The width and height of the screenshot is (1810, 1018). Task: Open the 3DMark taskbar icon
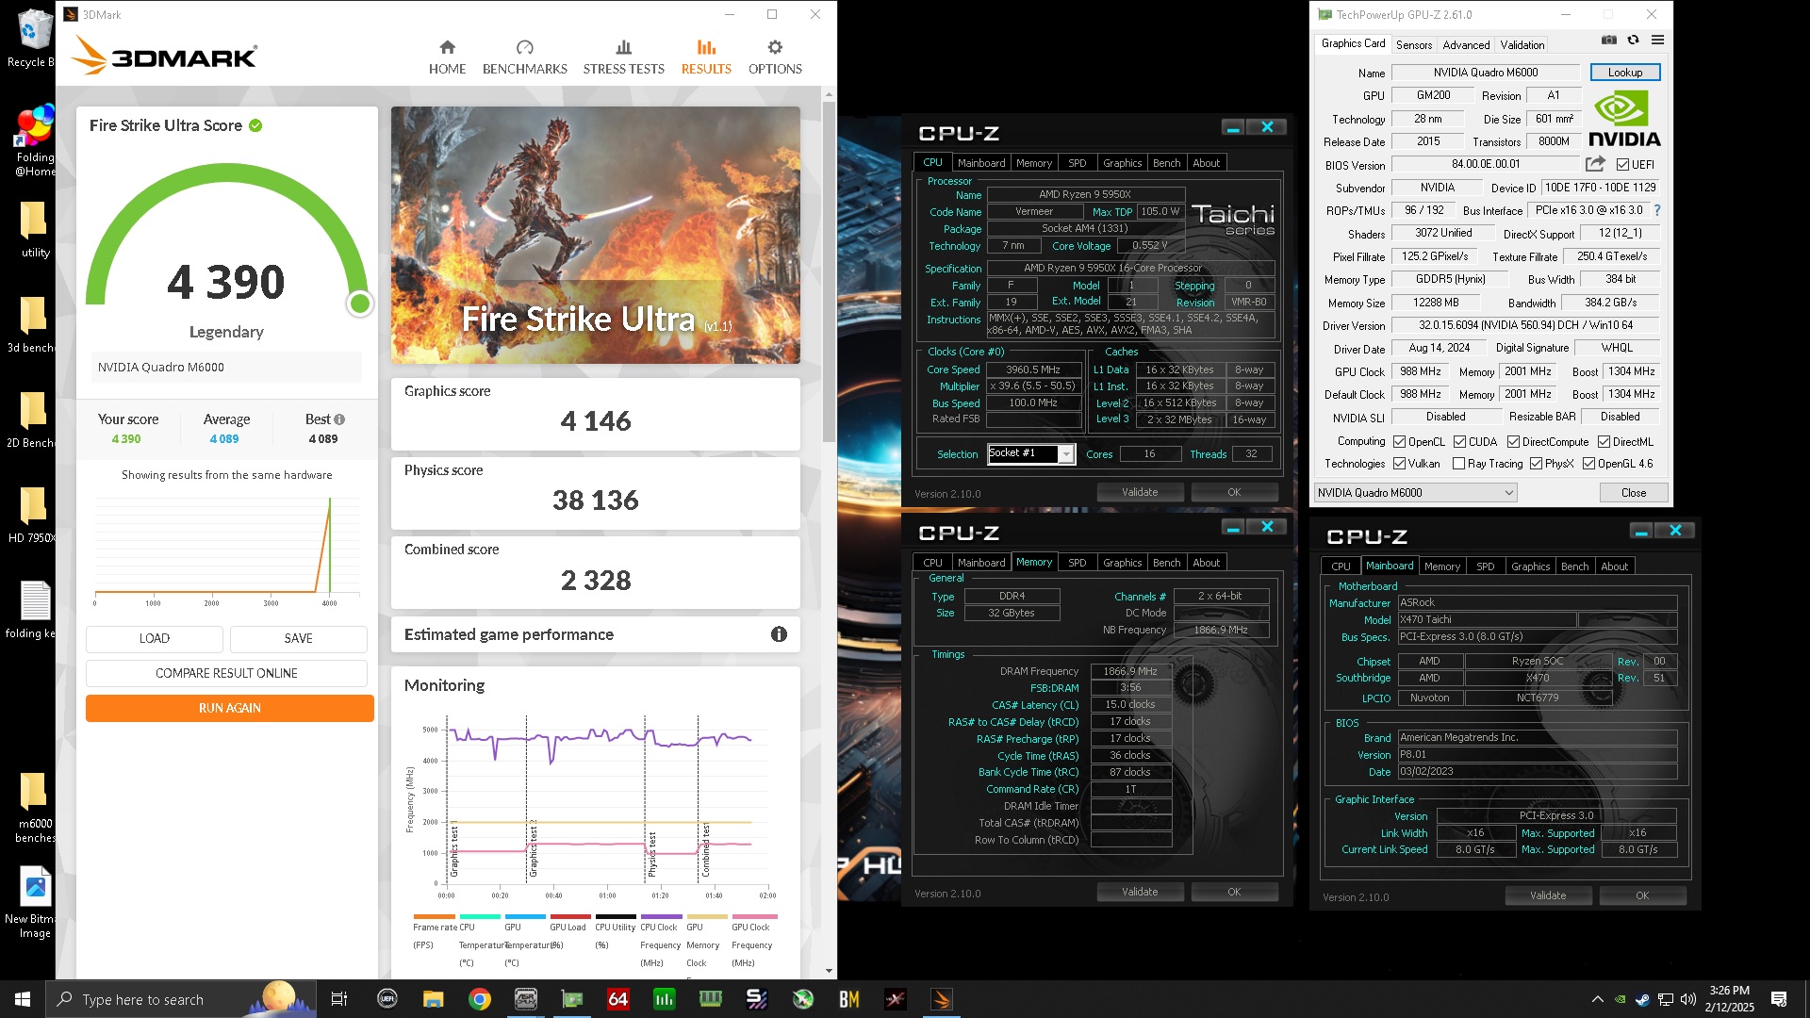click(x=941, y=999)
